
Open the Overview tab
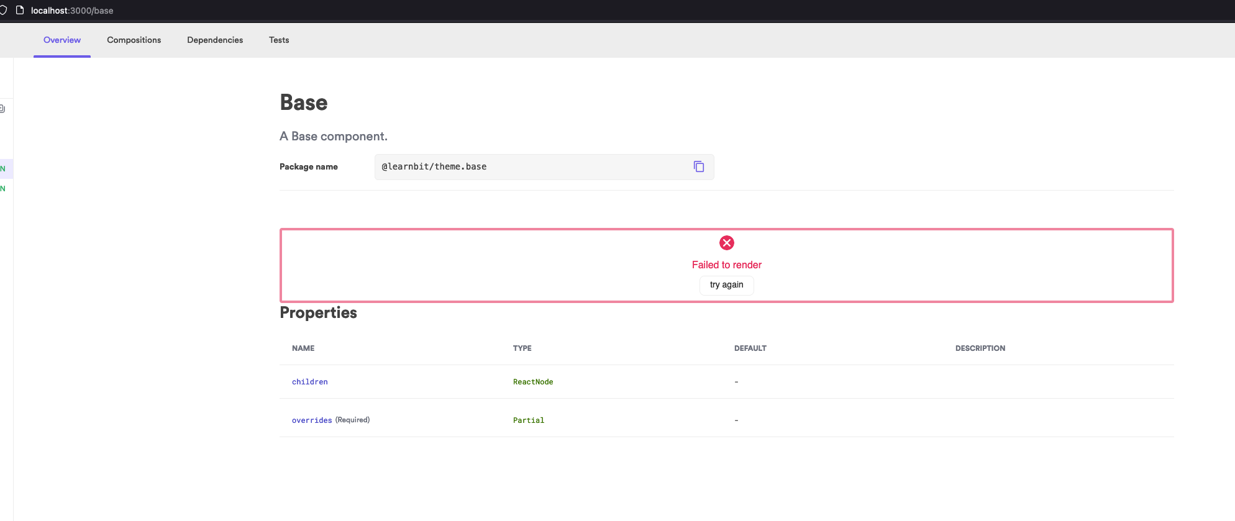(x=62, y=40)
